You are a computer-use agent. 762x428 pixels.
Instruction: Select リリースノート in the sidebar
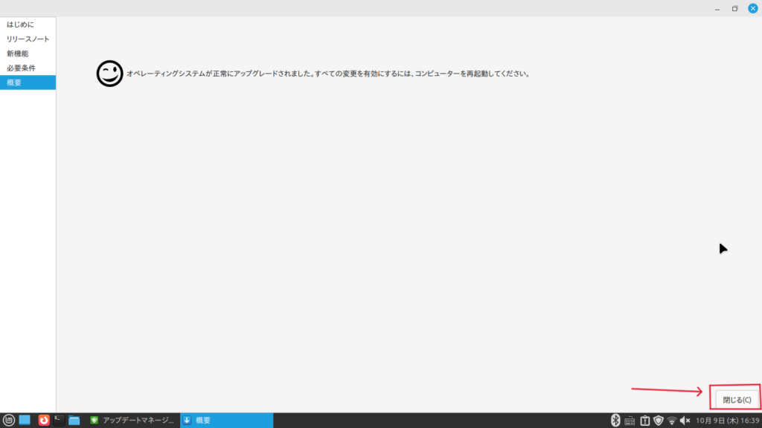tap(28, 39)
